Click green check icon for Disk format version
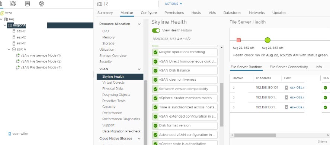This screenshot has height=145, width=330. (156, 125)
